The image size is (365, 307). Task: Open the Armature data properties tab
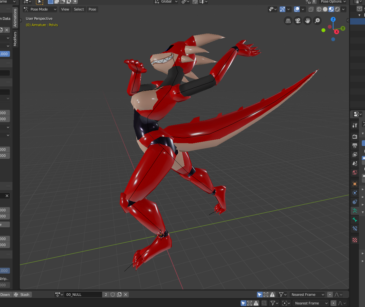pos(354,211)
